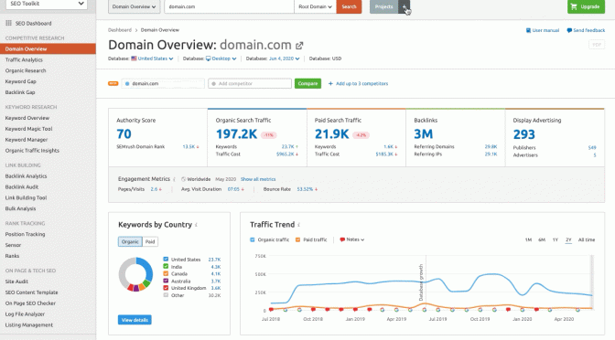Screen dimensions: 615x340
Task: Open the Desktop device dropdown
Action: click(x=224, y=58)
